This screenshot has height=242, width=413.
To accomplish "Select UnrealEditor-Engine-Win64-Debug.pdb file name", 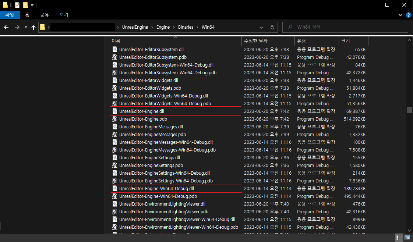I will (158, 196).
